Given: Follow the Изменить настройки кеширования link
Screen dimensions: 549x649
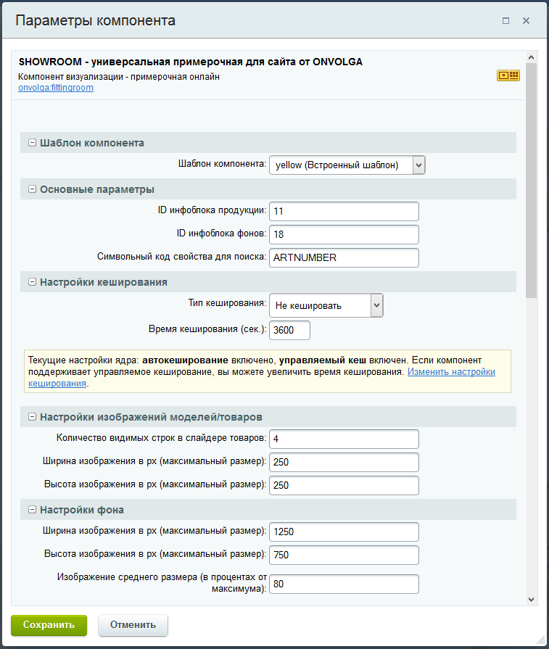Looking at the screenshot, I should point(450,372).
